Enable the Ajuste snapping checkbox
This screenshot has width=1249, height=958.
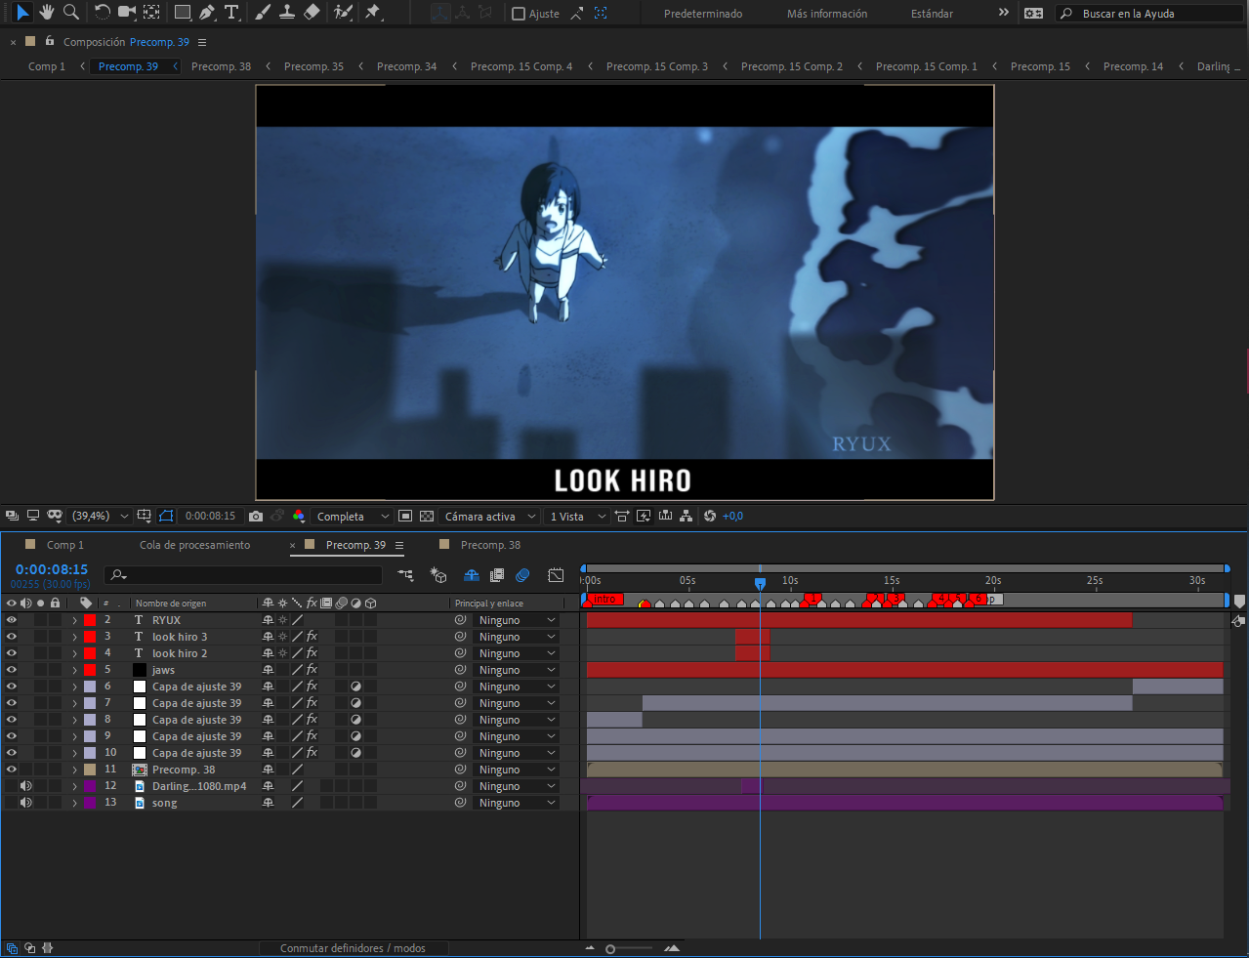(519, 14)
